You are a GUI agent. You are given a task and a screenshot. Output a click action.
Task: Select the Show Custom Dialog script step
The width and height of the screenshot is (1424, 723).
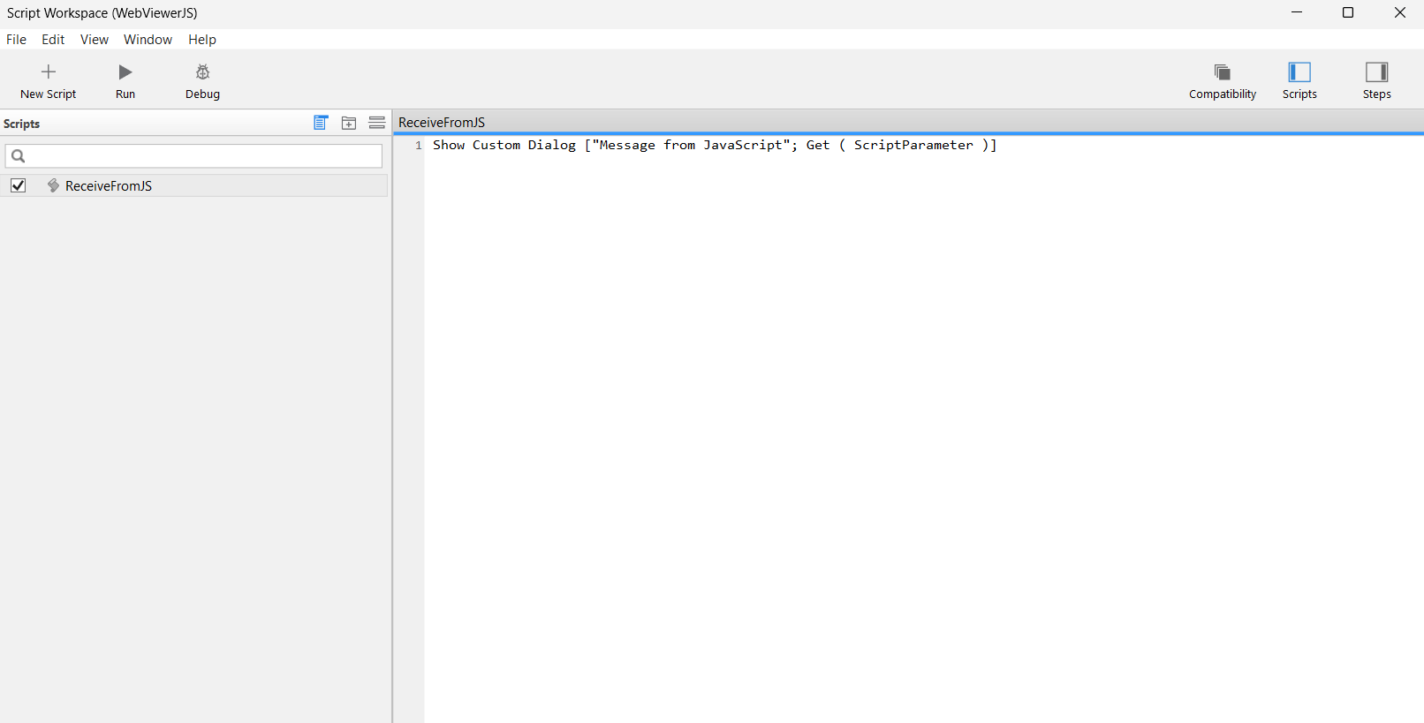715,145
